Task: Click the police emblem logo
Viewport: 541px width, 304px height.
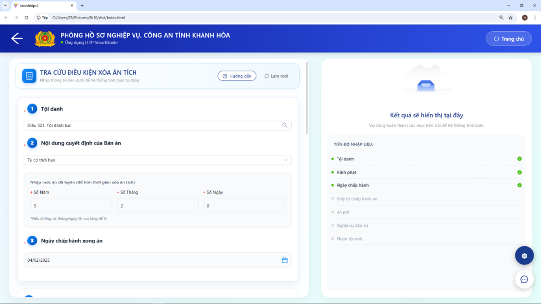Action: click(x=45, y=39)
